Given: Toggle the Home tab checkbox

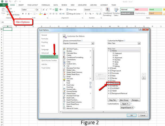Looking at the screenshot, I should pos(111,51).
